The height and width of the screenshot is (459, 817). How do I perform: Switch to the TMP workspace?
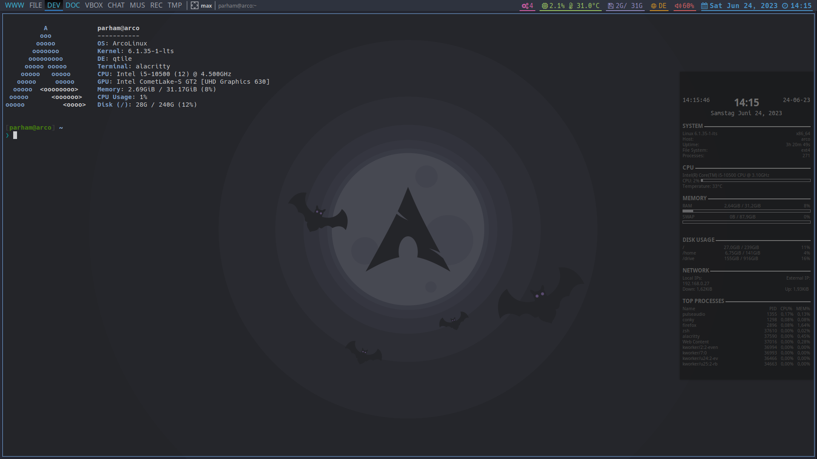[x=174, y=6]
